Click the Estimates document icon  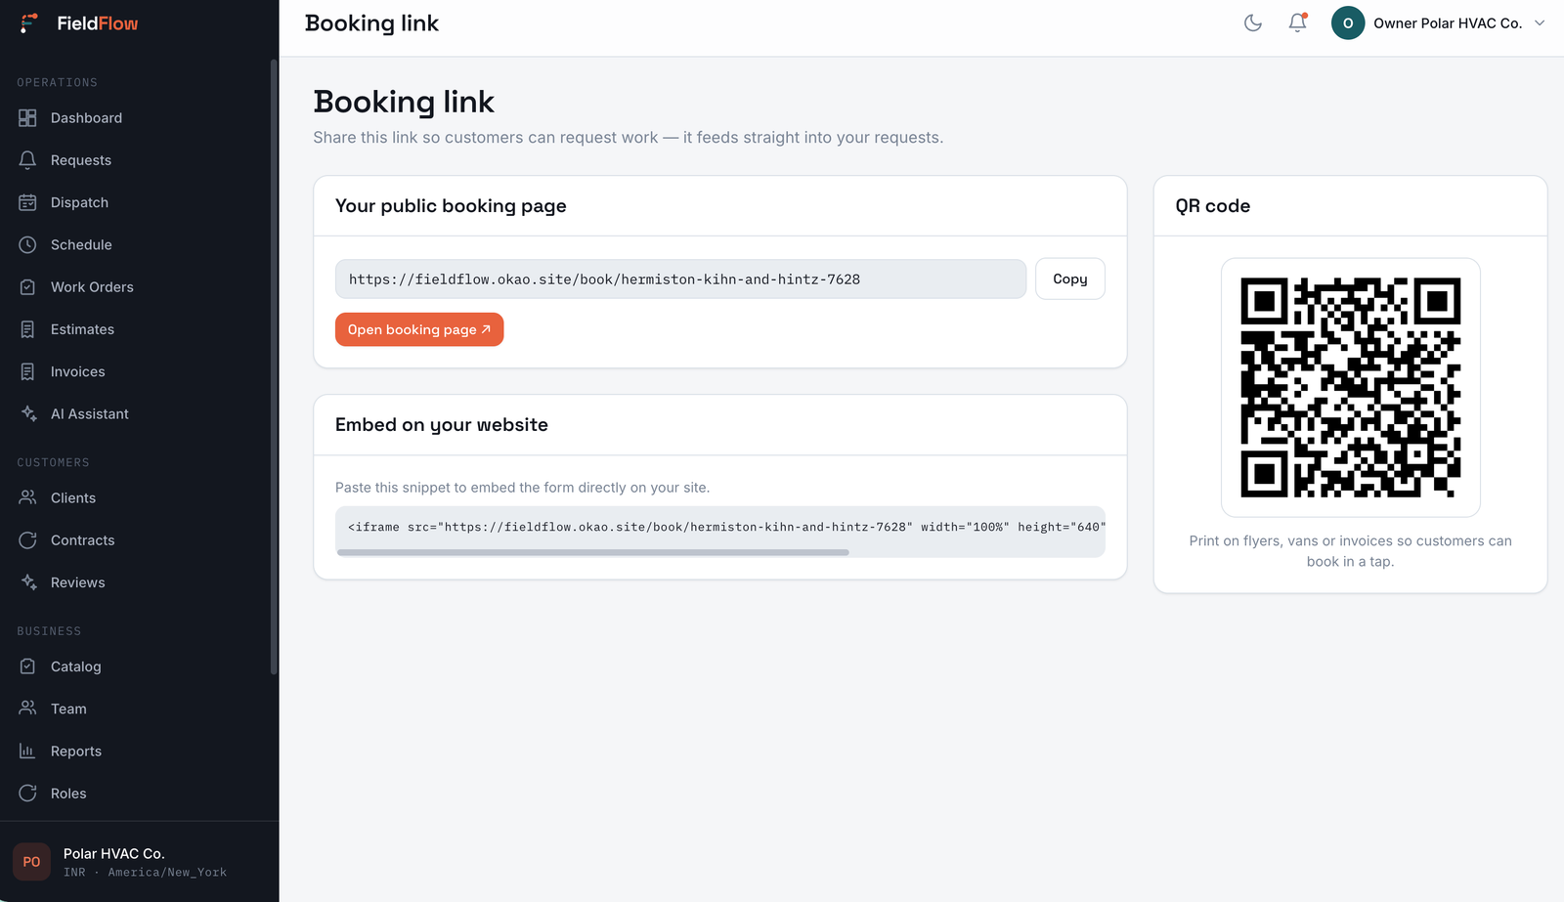coord(27,329)
